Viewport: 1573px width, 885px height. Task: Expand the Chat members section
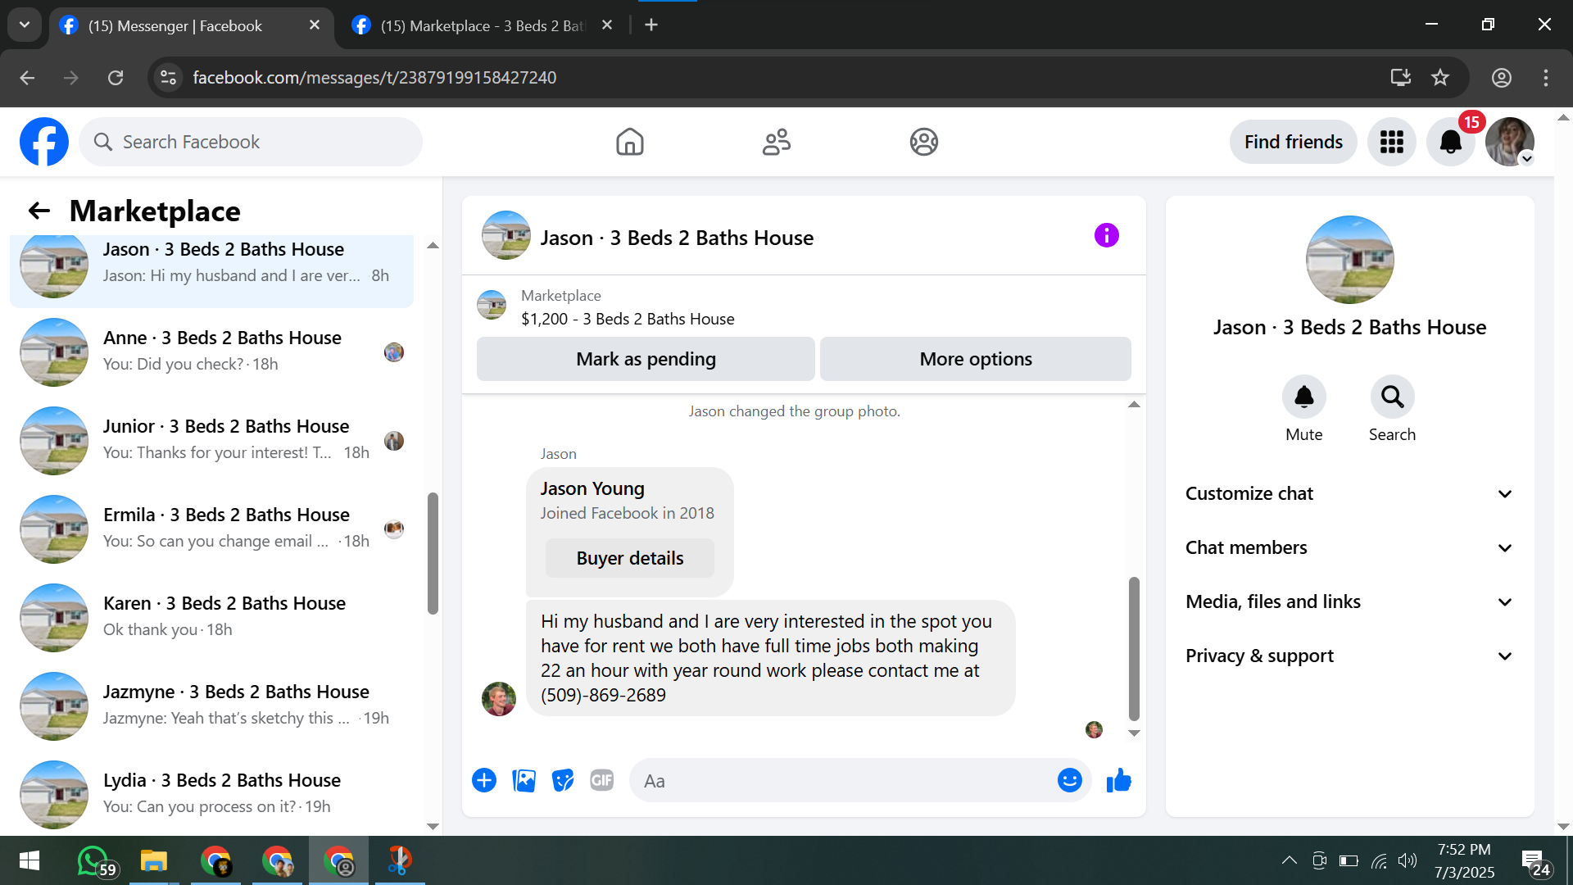click(x=1349, y=548)
